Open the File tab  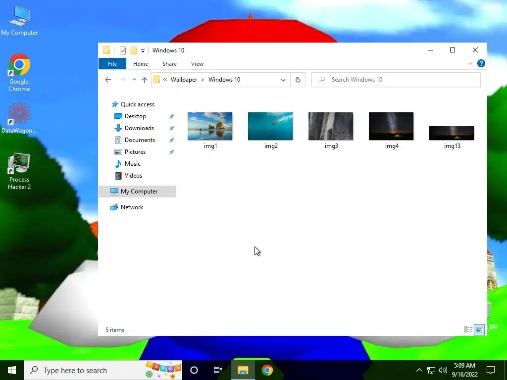[x=112, y=64]
